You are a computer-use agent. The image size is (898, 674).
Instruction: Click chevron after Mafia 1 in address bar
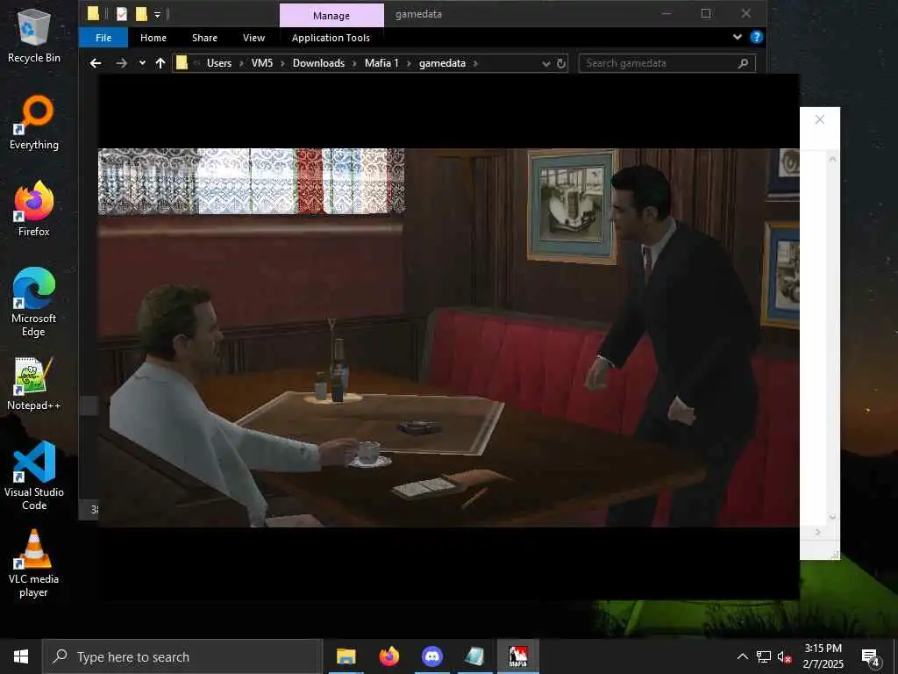click(x=409, y=63)
